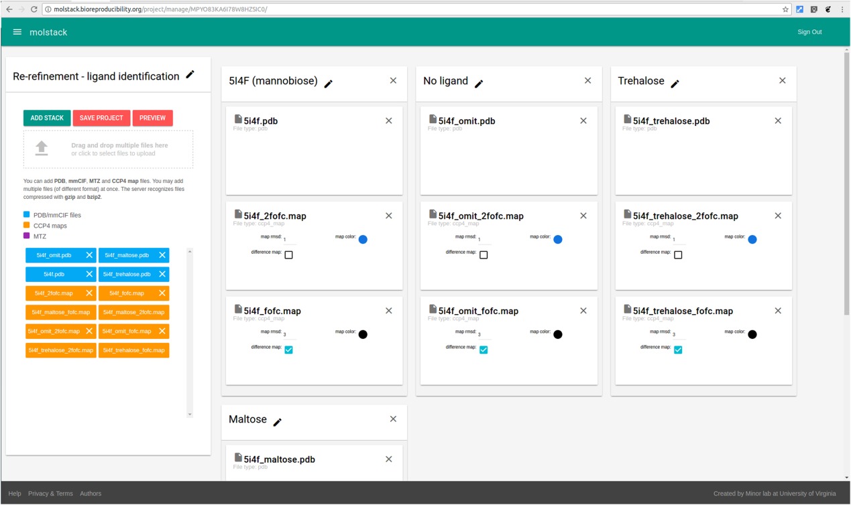Rename the No ligand stack
Screen dimensions: 851x505
point(479,84)
